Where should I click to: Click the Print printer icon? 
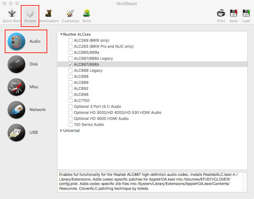[221, 13]
